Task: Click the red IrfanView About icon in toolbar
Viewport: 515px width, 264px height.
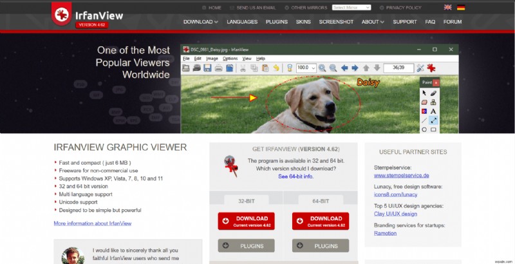Action: coord(431,68)
